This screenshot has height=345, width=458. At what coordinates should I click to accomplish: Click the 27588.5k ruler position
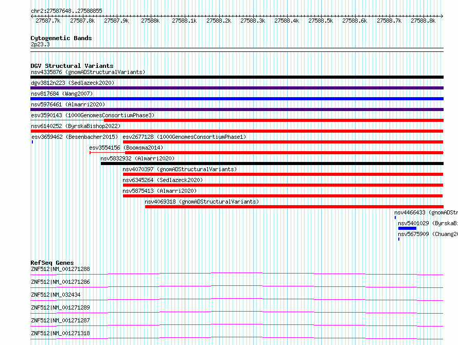click(x=321, y=21)
